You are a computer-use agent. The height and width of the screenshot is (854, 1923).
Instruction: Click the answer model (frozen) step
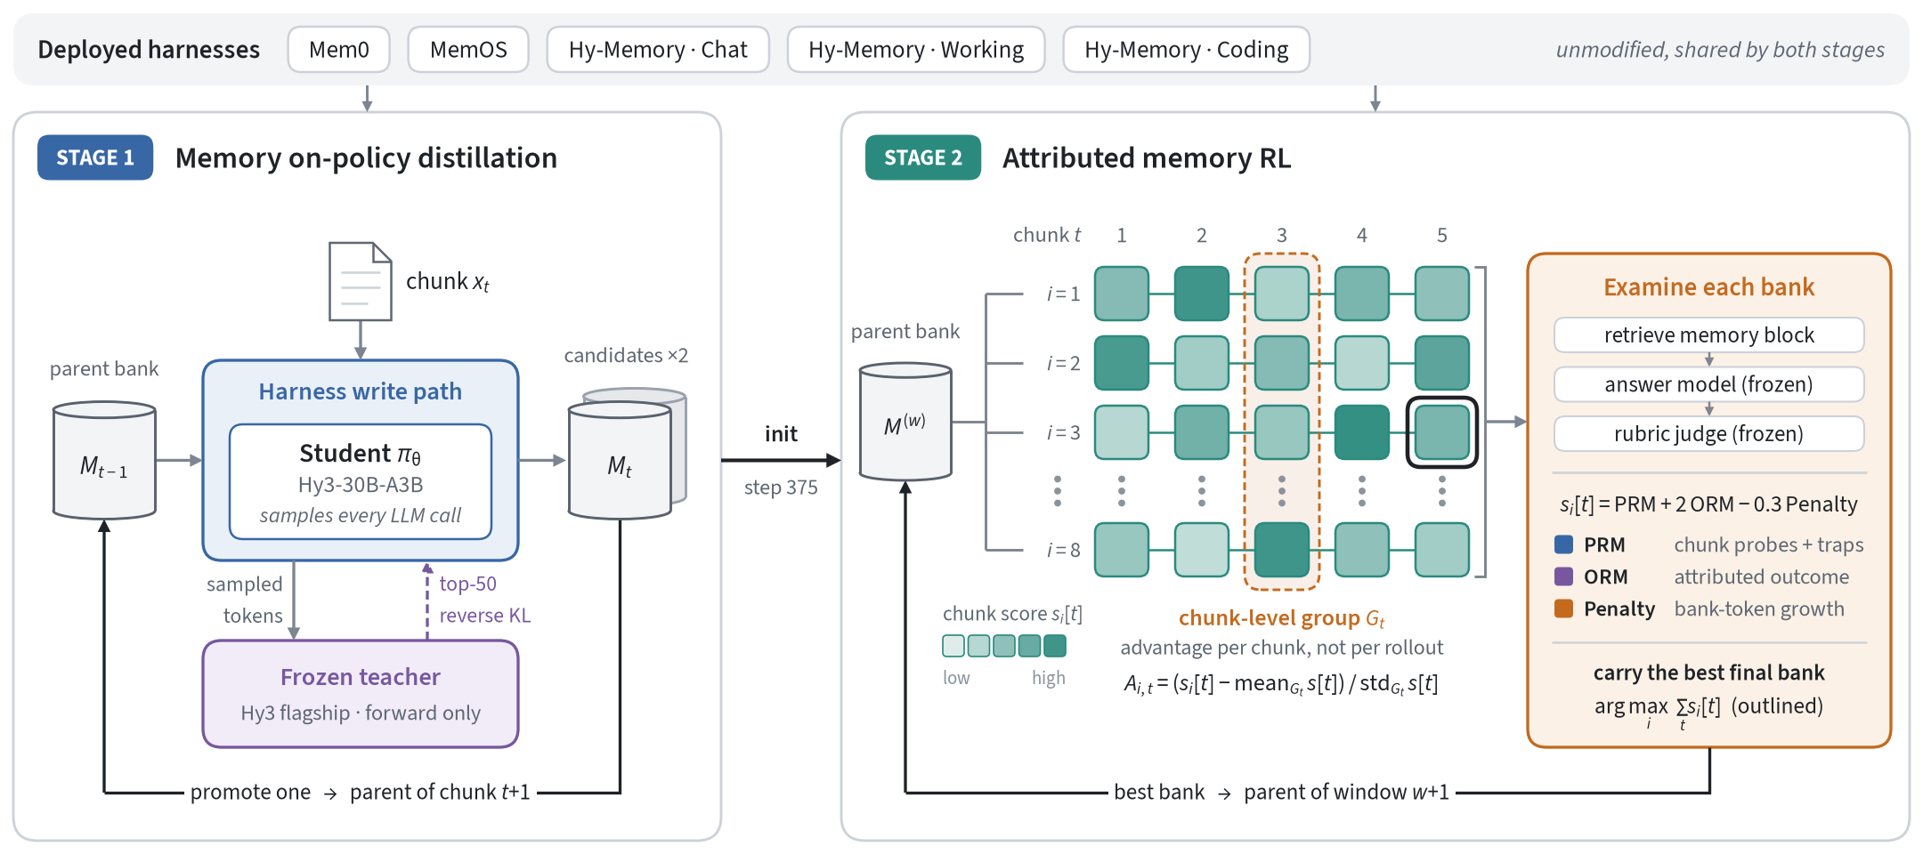[x=1709, y=384]
